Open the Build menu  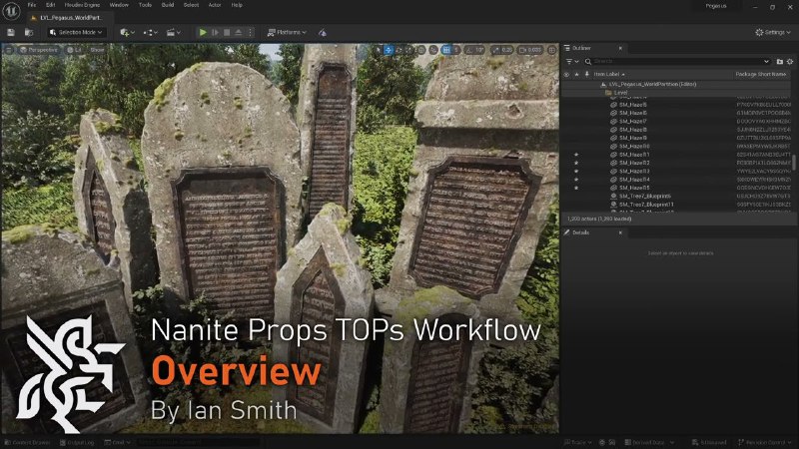click(x=168, y=5)
